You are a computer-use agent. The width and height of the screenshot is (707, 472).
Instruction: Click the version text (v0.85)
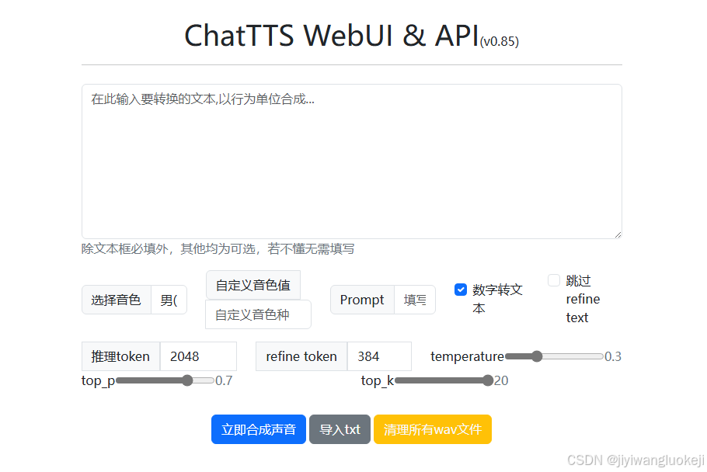click(x=499, y=41)
